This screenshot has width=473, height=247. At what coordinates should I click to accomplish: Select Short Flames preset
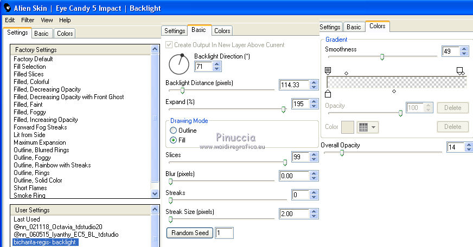tap(30, 188)
